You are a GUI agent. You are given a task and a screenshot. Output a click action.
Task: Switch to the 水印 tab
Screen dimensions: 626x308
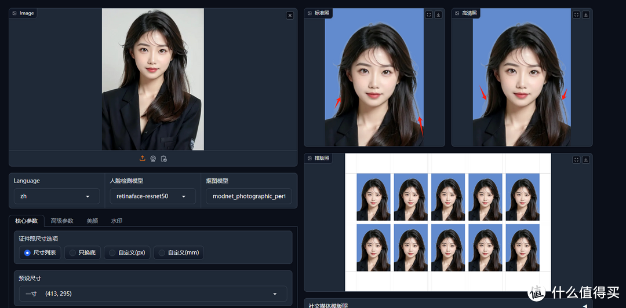point(117,221)
